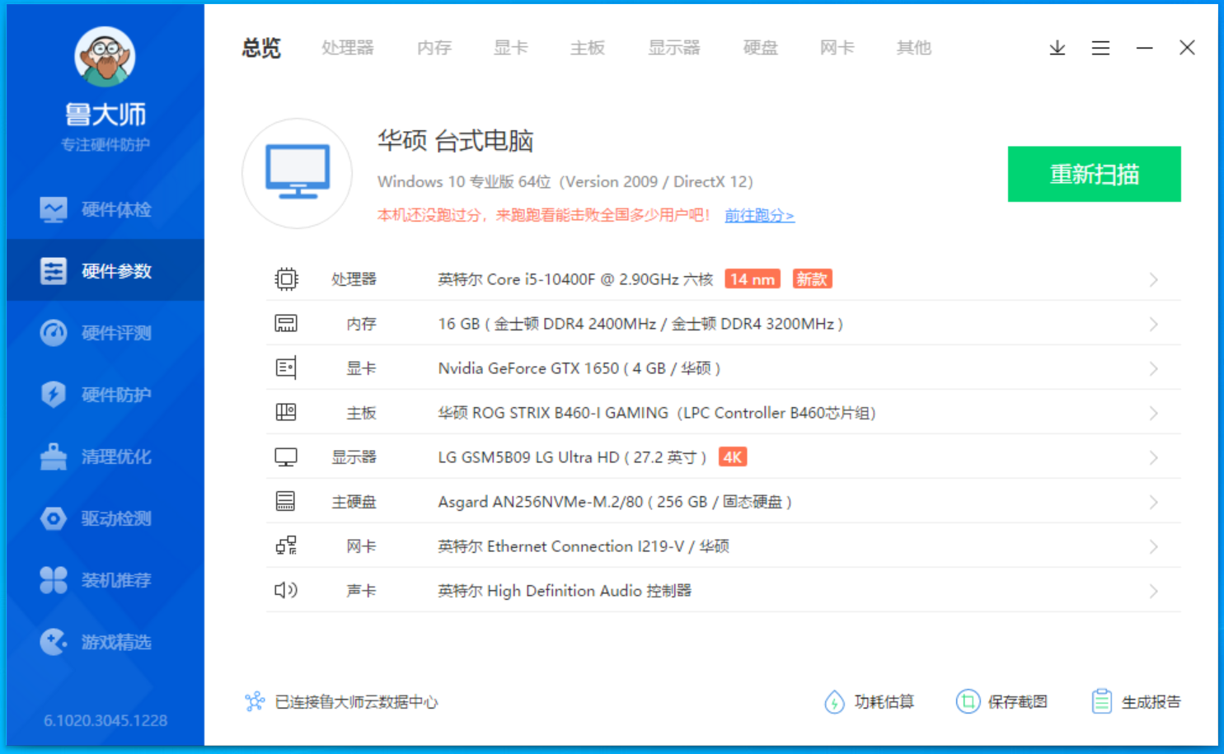This screenshot has height=754, width=1224.
Task: Click the 鲁大师 avatar logo
Action: pyautogui.click(x=105, y=57)
